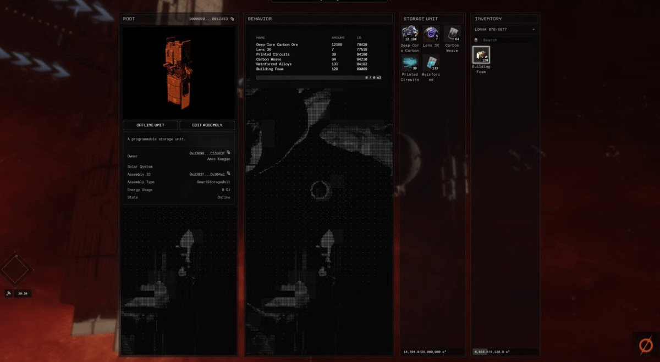Viewport: 660px width, 362px height.
Task: Click the 0 GJ energy usage value
Action: tap(226, 190)
